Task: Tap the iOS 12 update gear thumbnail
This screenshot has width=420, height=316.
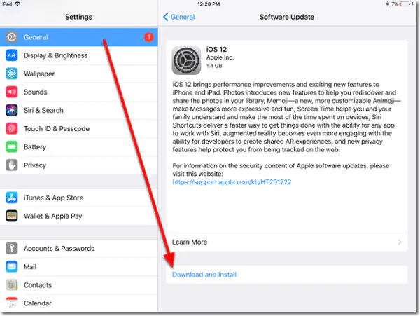Action: [x=186, y=60]
